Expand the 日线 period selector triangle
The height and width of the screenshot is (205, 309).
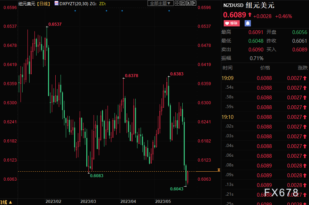pyautogui.click(x=10, y=202)
